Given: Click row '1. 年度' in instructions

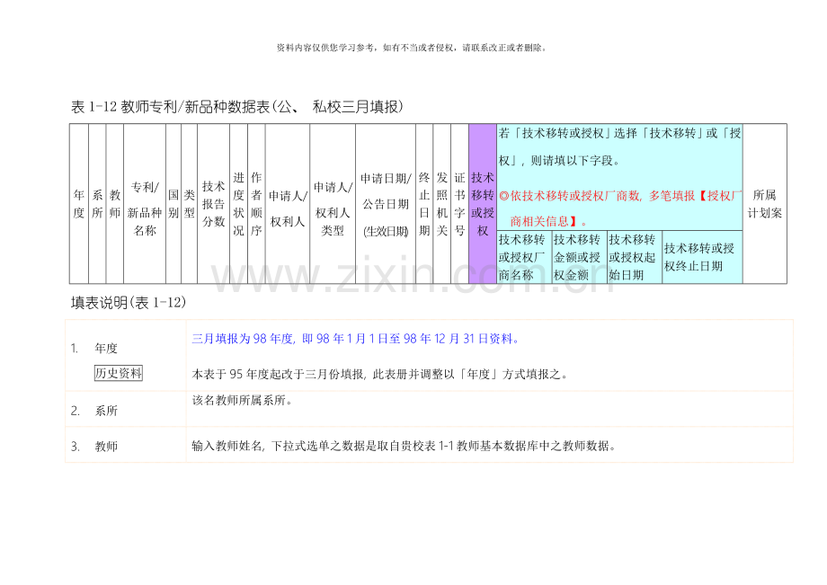Looking at the screenshot, I should (430, 356).
